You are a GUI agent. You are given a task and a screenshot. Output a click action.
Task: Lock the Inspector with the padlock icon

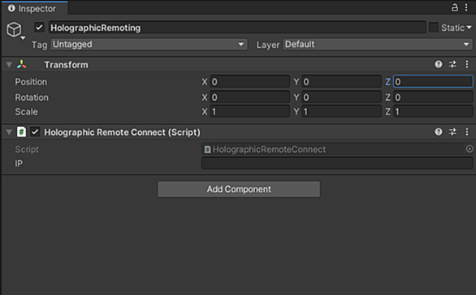tap(454, 7)
